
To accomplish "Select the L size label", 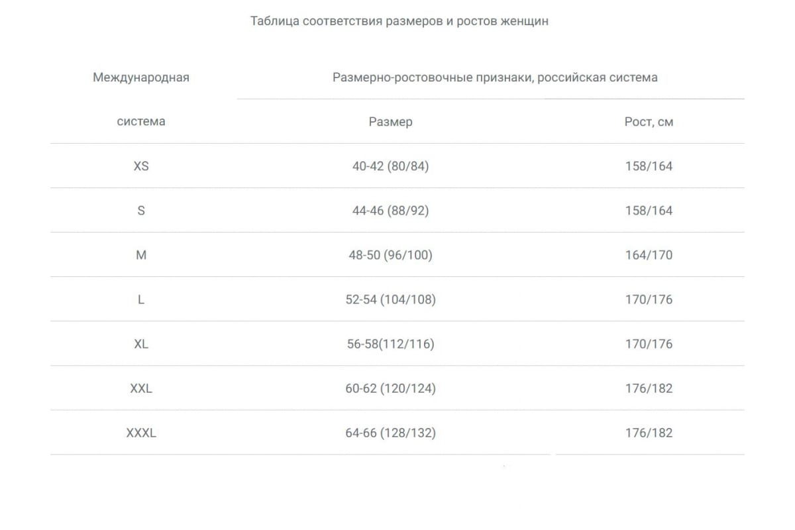I will pos(141,299).
